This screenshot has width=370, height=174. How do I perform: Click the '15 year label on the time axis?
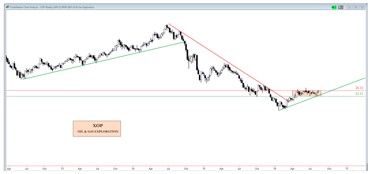204,169
